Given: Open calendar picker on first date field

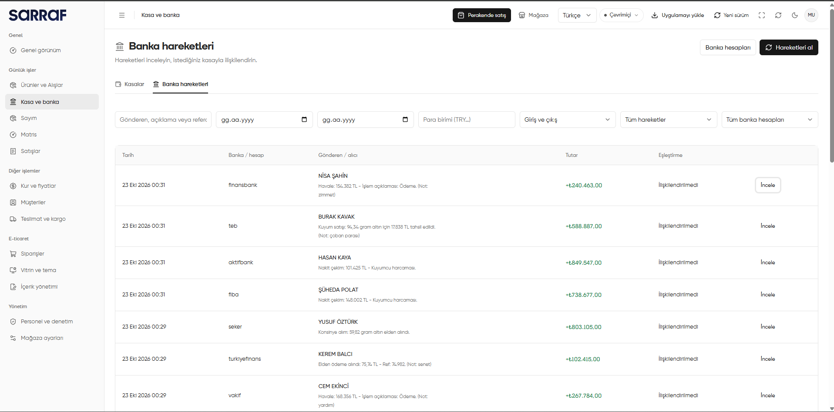Looking at the screenshot, I should point(304,120).
